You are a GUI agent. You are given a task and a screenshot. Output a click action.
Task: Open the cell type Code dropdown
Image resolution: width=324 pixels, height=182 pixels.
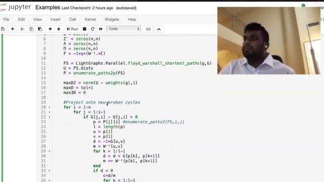point(124,29)
